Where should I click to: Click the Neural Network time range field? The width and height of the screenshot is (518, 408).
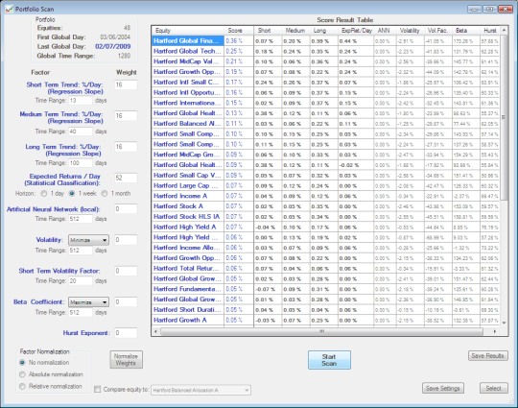tap(81, 219)
